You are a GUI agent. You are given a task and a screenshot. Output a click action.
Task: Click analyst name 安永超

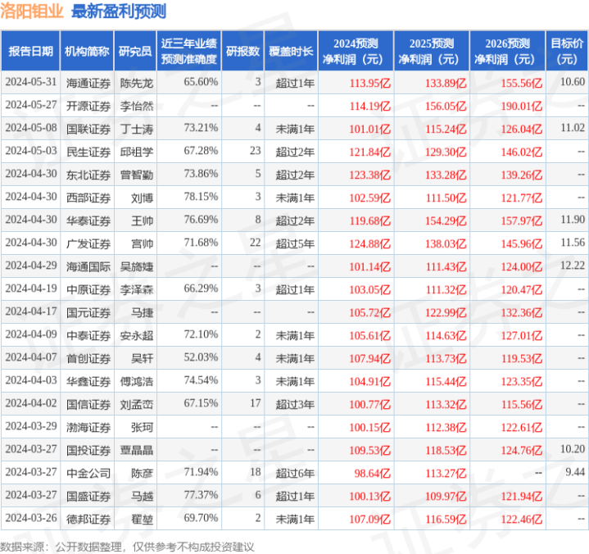click(x=137, y=335)
